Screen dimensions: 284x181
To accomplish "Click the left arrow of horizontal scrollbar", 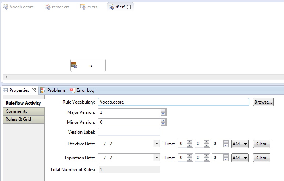I will click(6, 77).
